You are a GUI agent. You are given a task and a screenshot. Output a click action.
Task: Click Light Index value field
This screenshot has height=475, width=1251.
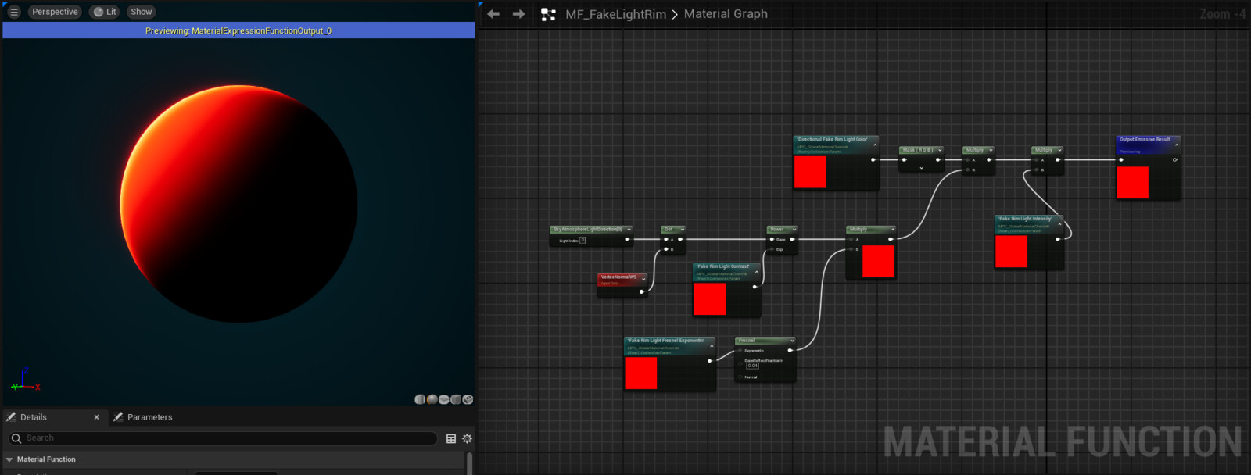(582, 241)
